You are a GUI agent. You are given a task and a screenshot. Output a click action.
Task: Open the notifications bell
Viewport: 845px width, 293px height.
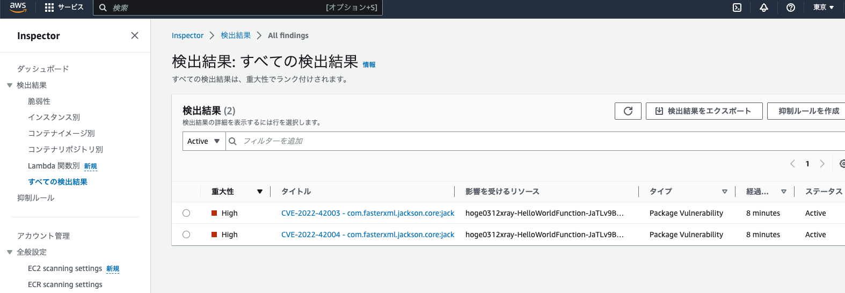click(764, 8)
